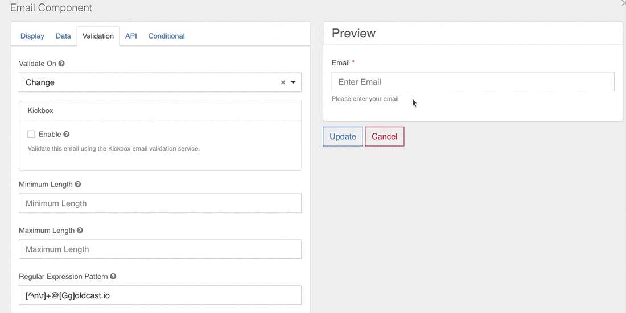The image size is (626, 313).
Task: Click the Maximum Length help icon
Action: (80, 231)
